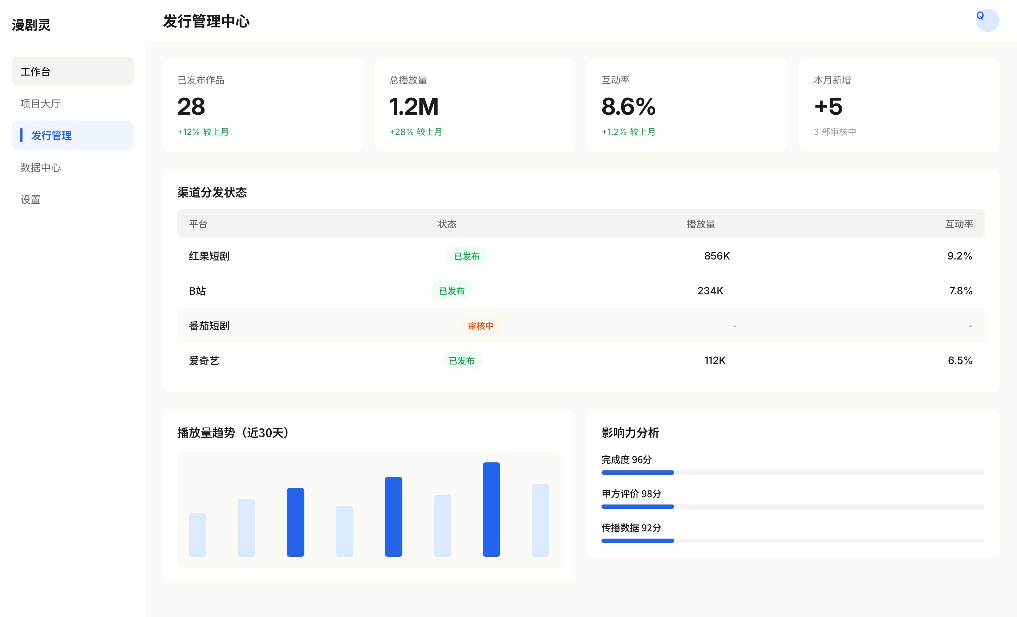
Task: Click the 已发布 badge for 红果短剧
Action: pos(466,256)
